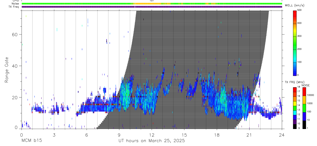Click the 10000 label on NOISE legend
This screenshot has width=317, height=146.
pos(311,96)
